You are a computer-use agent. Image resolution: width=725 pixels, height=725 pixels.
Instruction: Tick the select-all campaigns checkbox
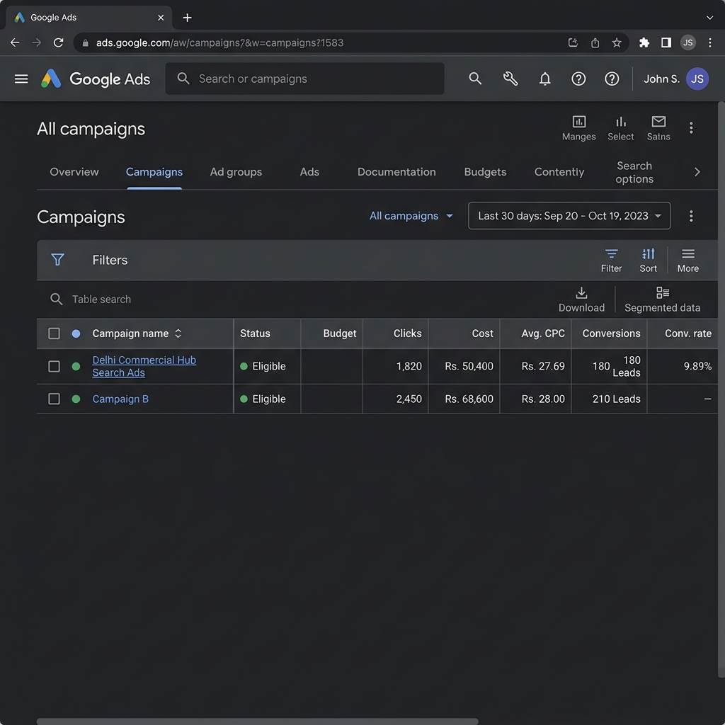pyautogui.click(x=54, y=333)
